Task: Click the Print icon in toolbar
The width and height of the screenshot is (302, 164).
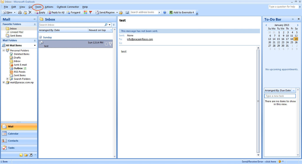Action: [x=20, y=12]
